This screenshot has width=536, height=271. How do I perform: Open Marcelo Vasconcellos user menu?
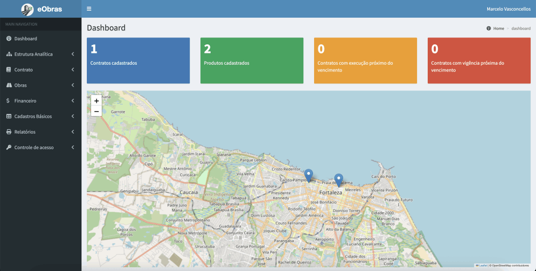click(x=508, y=9)
